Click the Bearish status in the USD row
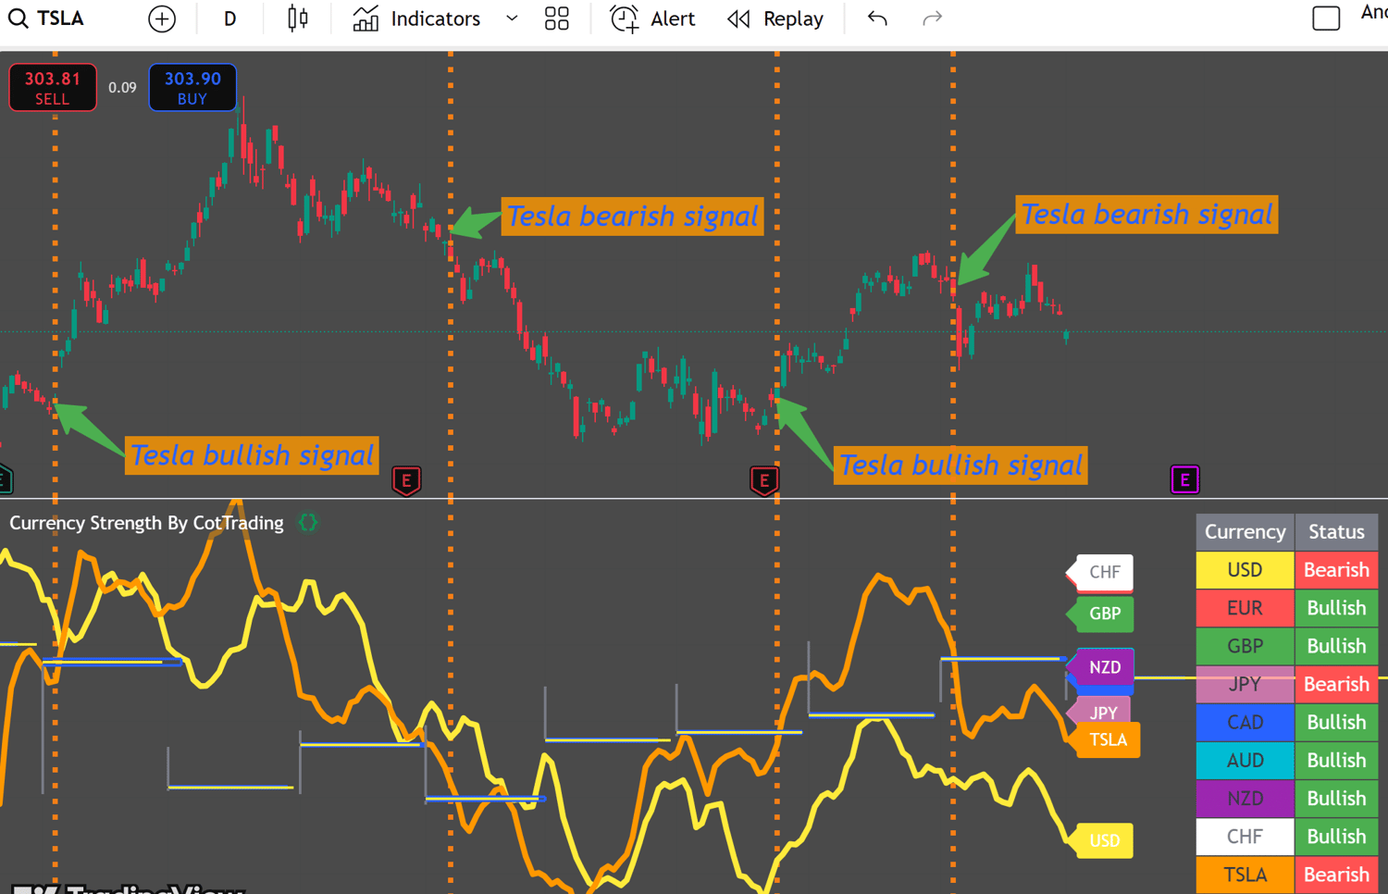The image size is (1388, 894). click(x=1336, y=570)
